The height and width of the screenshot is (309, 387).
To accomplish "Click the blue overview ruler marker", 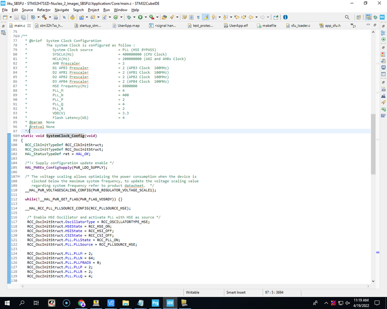I will (378, 252).
